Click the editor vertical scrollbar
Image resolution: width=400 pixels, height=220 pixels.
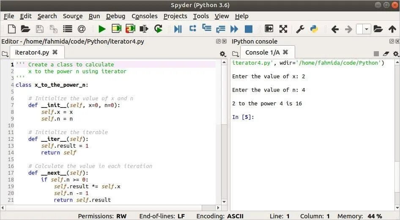click(224, 132)
